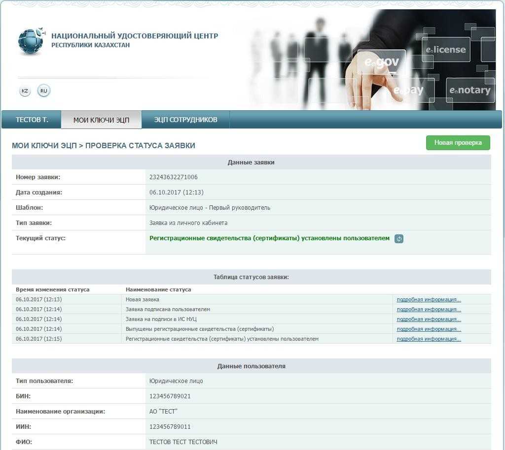Click the request number 23243632271006
The height and width of the screenshot is (450, 505).
pos(173,177)
